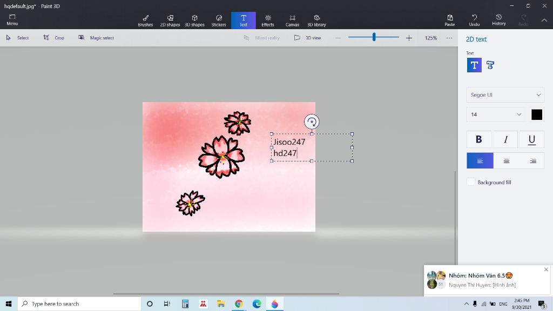Choose the Select tool

17,38
